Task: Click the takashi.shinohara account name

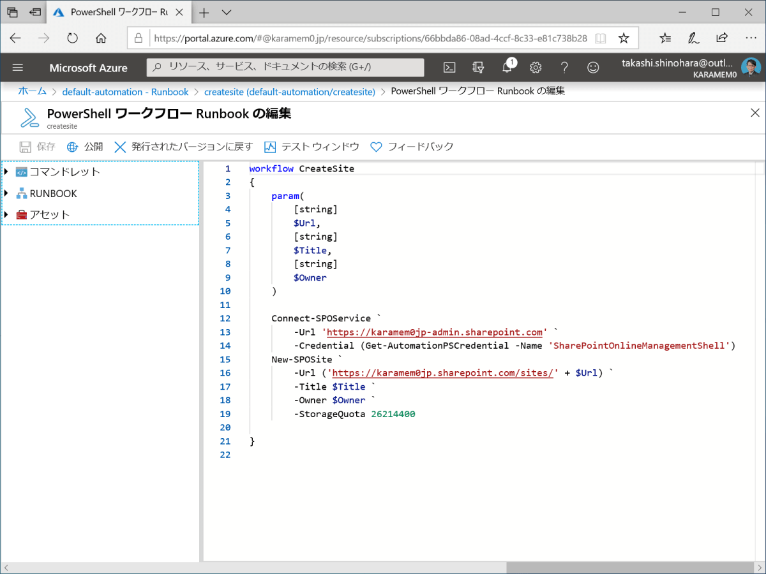Action: 678,63
